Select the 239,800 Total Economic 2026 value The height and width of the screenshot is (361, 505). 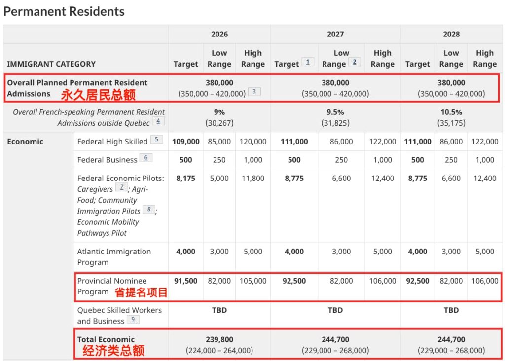[219, 339]
